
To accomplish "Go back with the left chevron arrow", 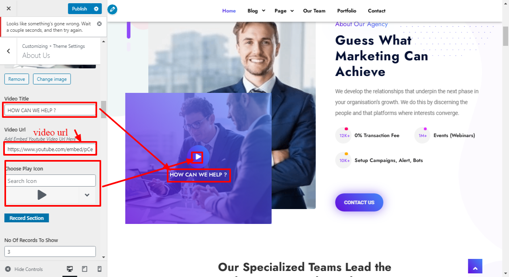I will pos(8,51).
